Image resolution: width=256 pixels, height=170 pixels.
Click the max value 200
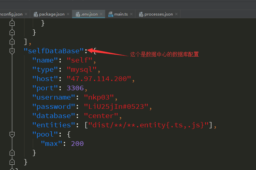77,144
